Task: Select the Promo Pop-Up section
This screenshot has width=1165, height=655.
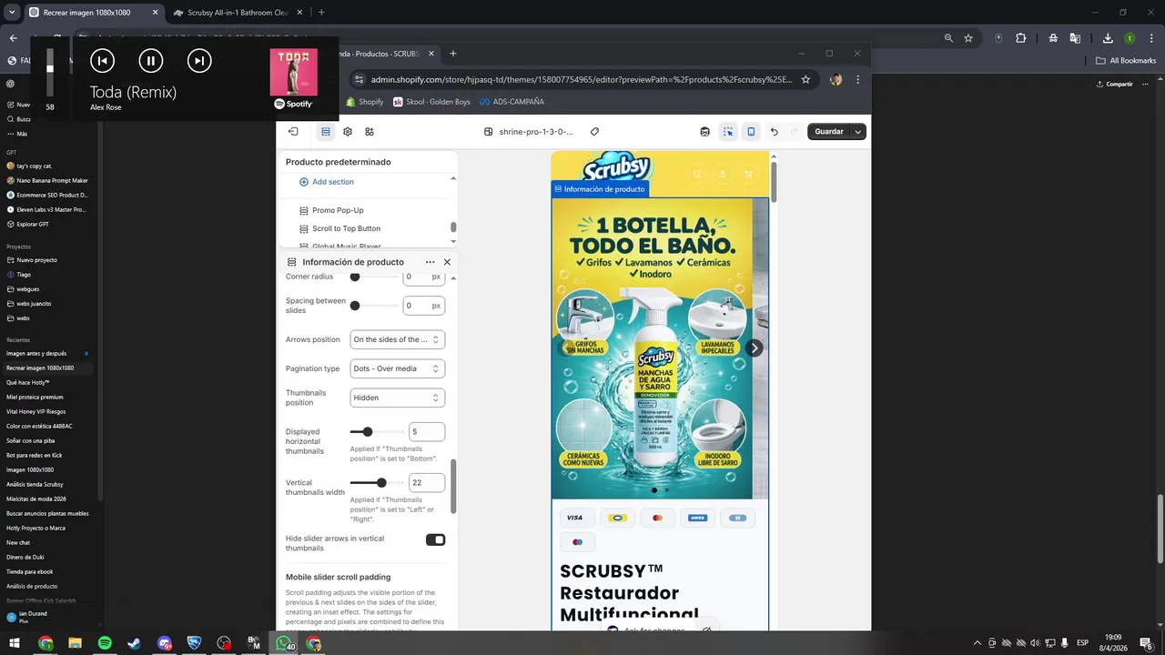Action: [x=338, y=210]
